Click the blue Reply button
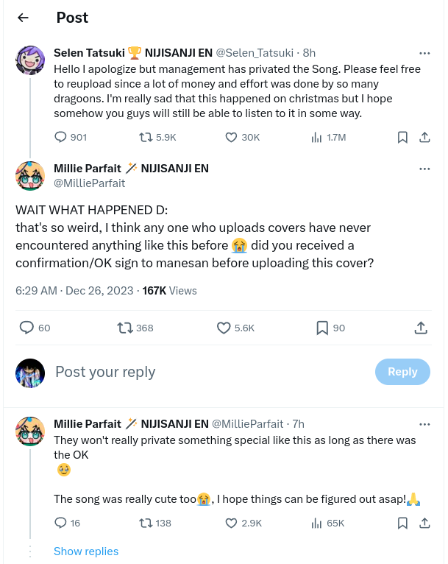 [402, 372]
